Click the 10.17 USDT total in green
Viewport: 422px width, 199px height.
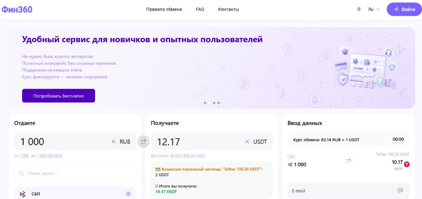(166, 192)
